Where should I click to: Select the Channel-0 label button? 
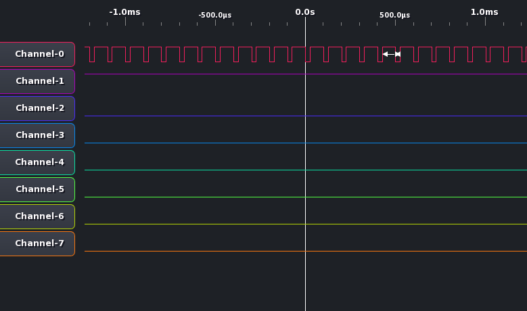(x=37, y=54)
